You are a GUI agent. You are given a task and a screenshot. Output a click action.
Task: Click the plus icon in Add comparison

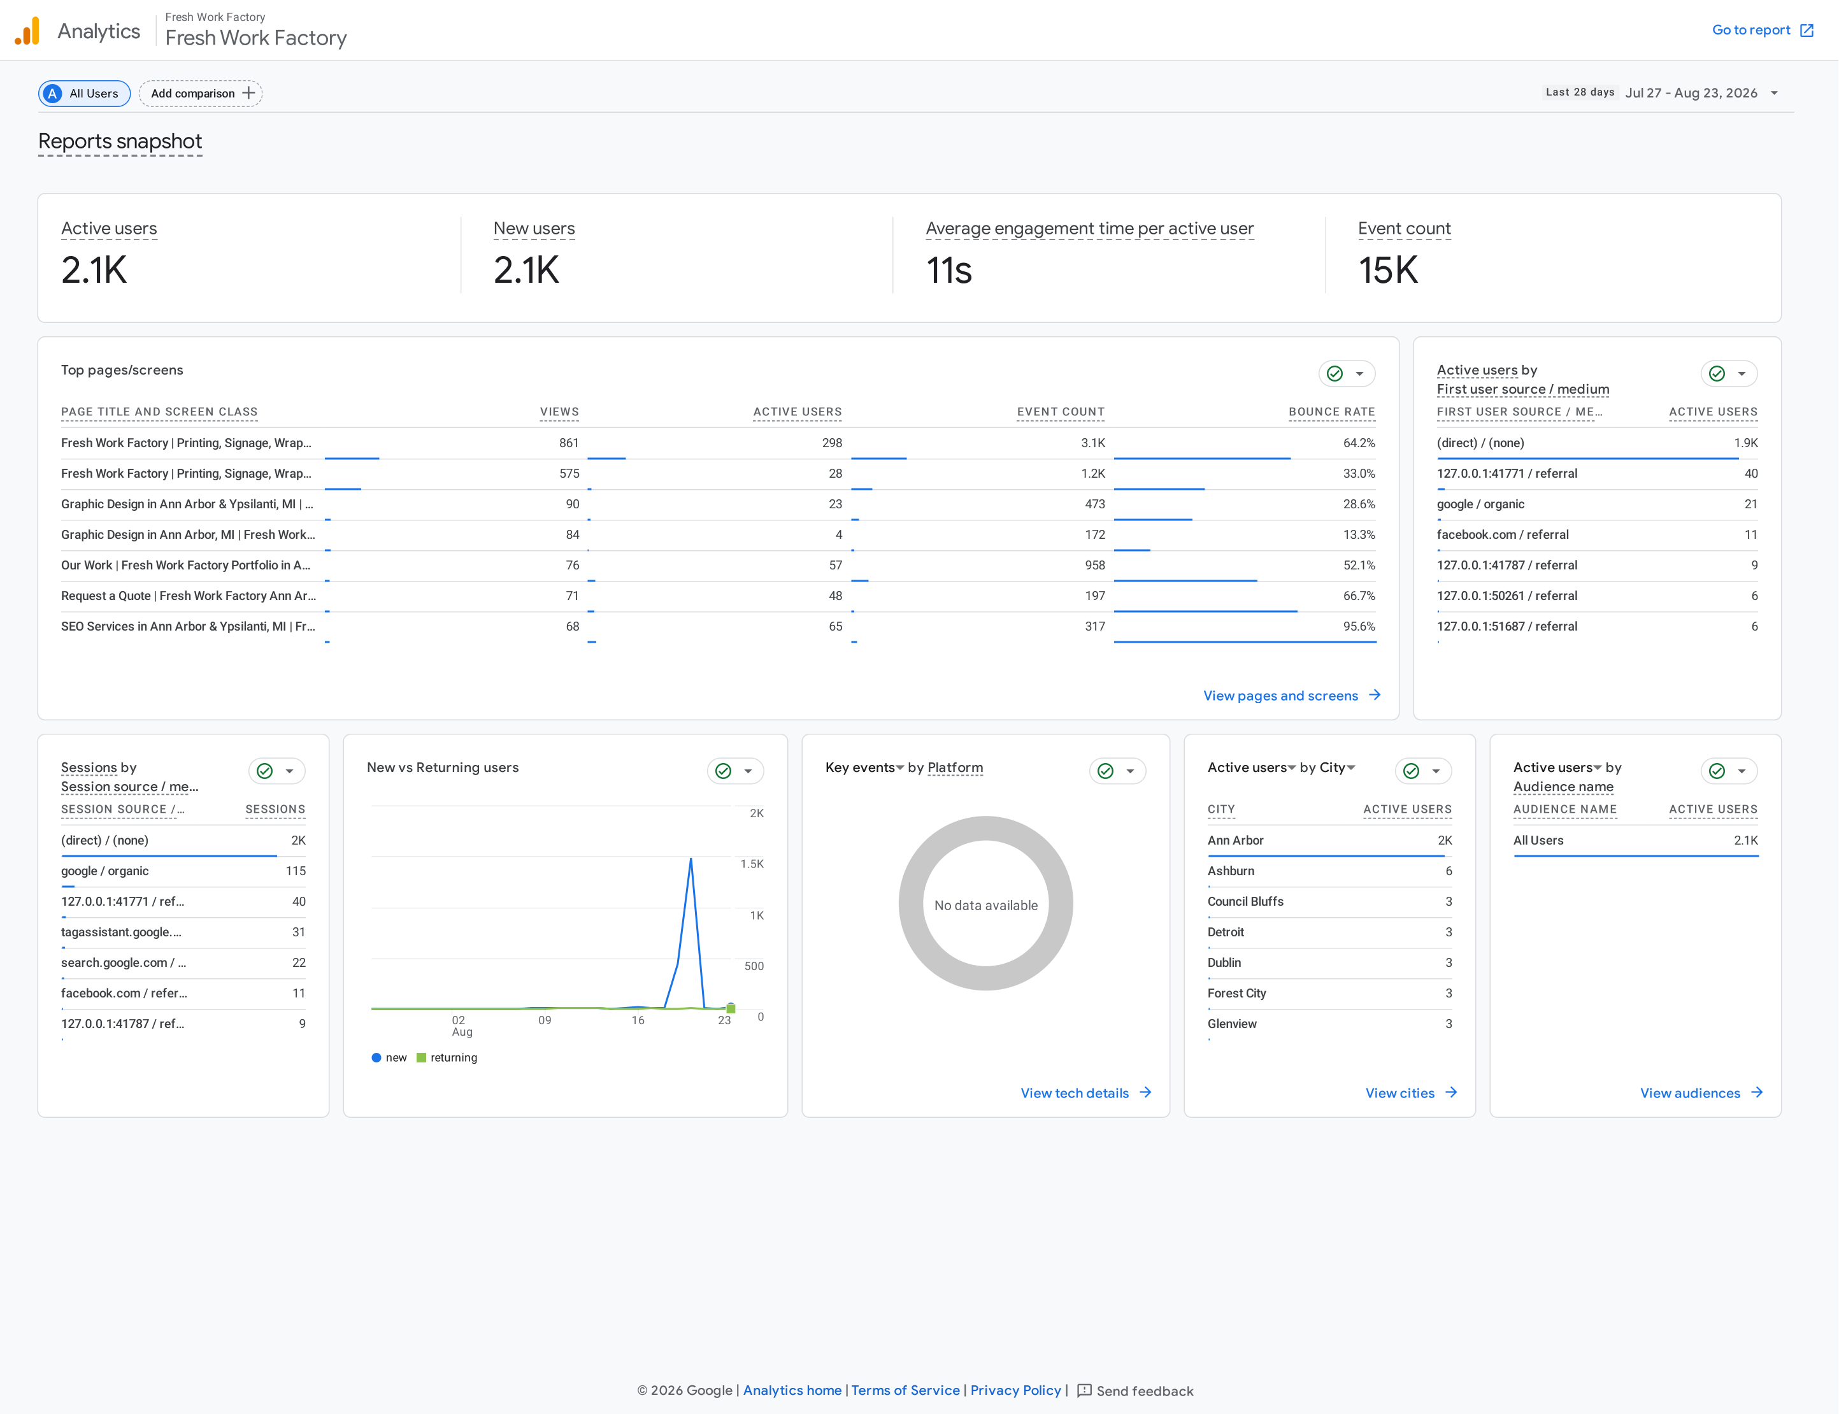[x=248, y=94]
